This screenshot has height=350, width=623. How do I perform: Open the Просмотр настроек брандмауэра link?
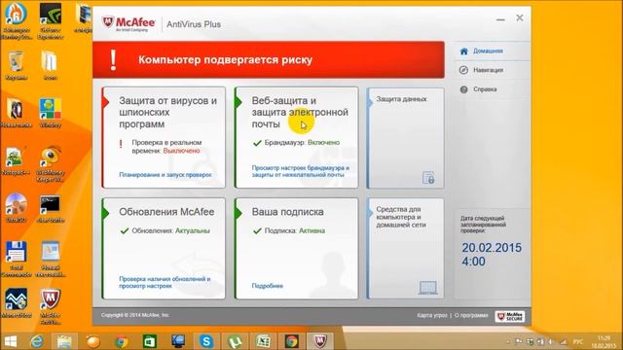[301, 171]
